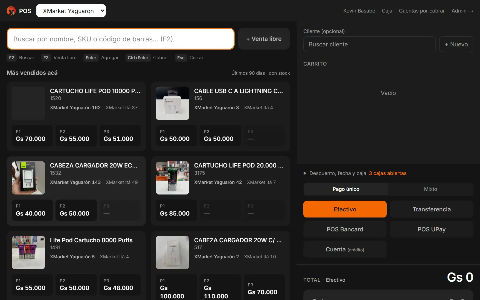
Task: Click the Ctrl+Enter Cobrar shortcut hint
Action: pos(147,57)
